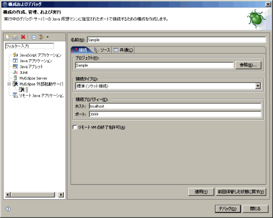
Task: Click the ホスト input field
Action: 175,106
